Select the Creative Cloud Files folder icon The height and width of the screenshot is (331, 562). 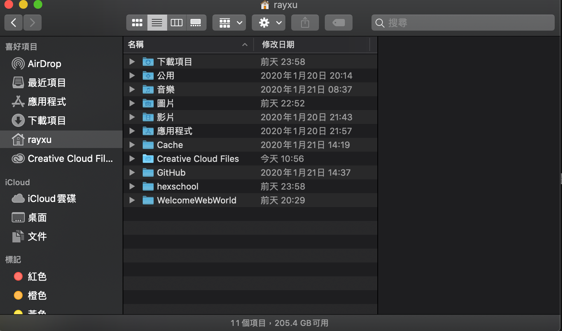[148, 159]
